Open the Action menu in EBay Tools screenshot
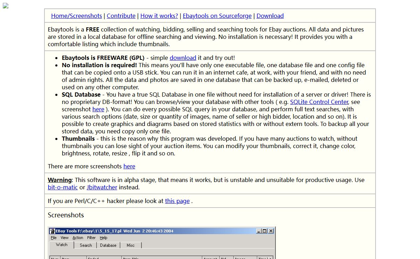The width and height of the screenshot is (420, 259). (x=78, y=238)
